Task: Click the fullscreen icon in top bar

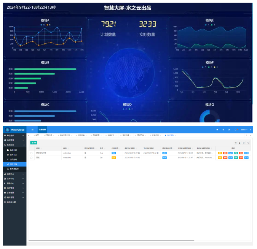Action: 229,130
